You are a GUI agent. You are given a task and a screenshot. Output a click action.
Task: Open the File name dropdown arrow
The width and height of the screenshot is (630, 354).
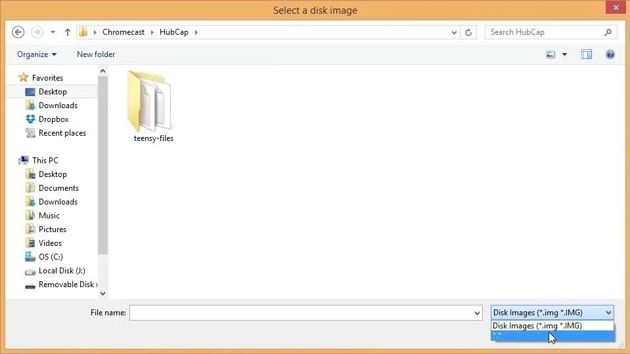(477, 313)
